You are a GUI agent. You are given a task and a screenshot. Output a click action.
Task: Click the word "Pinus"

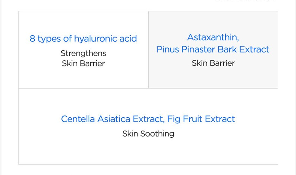click(x=168, y=49)
